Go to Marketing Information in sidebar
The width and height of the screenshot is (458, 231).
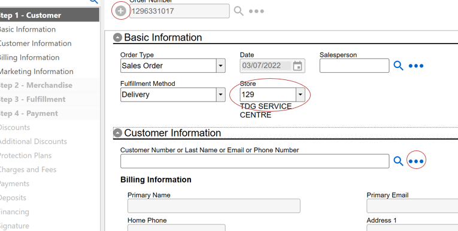tap(37, 72)
